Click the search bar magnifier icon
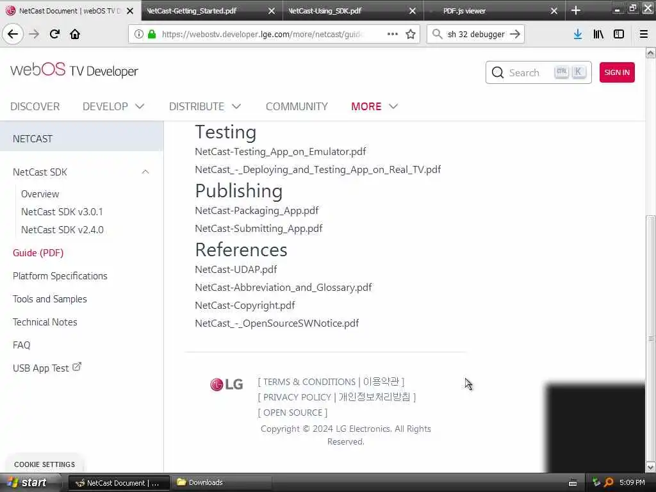The image size is (656, 492). point(437,34)
